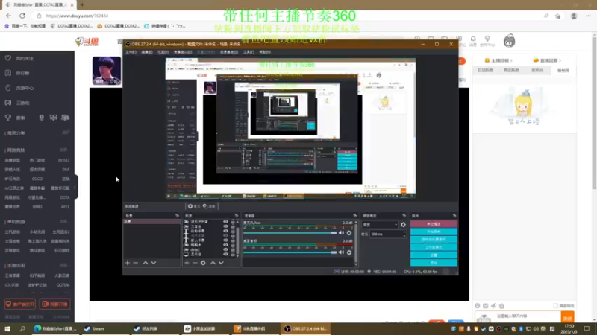The image size is (597, 335).
Task: Open scene transition properties gear icon
Action: click(x=403, y=225)
